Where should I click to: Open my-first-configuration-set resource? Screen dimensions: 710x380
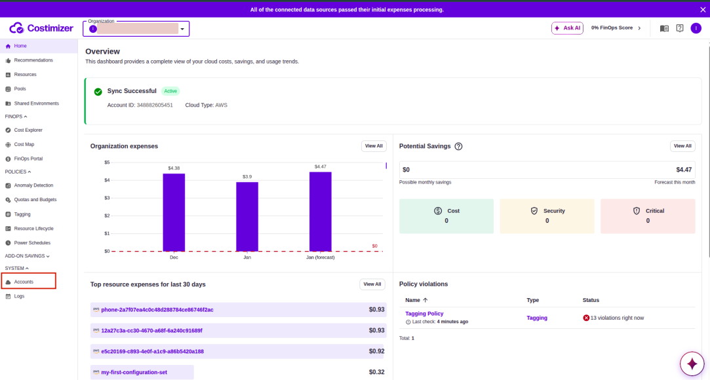tap(134, 372)
